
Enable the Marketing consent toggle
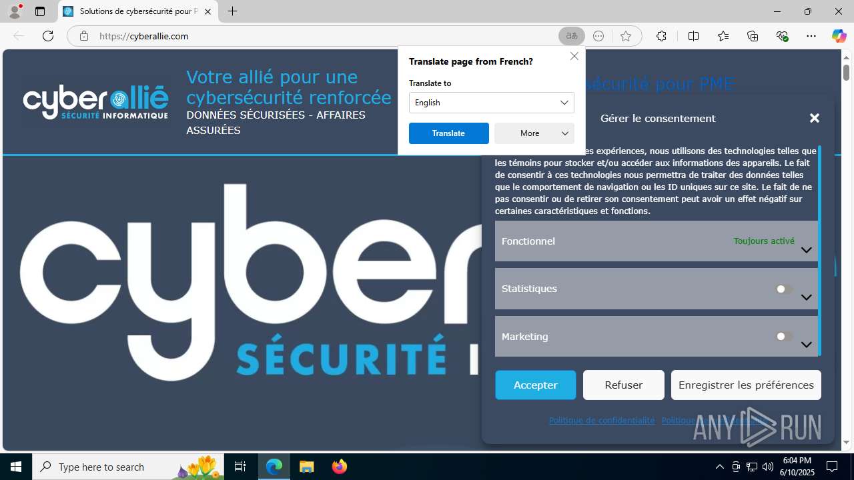pos(785,337)
